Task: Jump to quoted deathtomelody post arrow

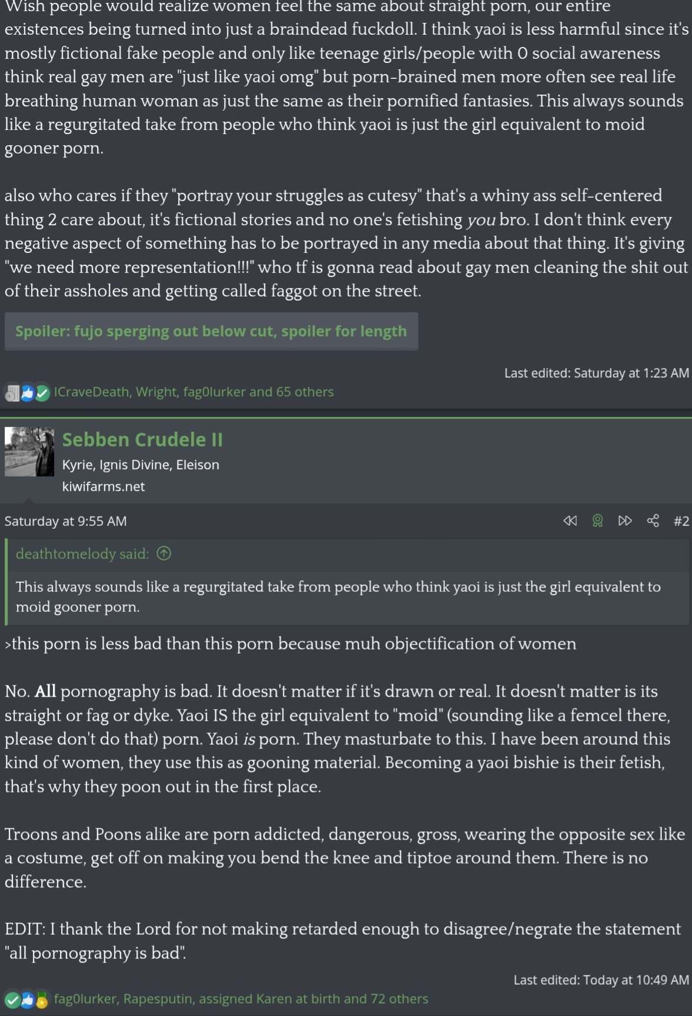Action: tap(164, 554)
